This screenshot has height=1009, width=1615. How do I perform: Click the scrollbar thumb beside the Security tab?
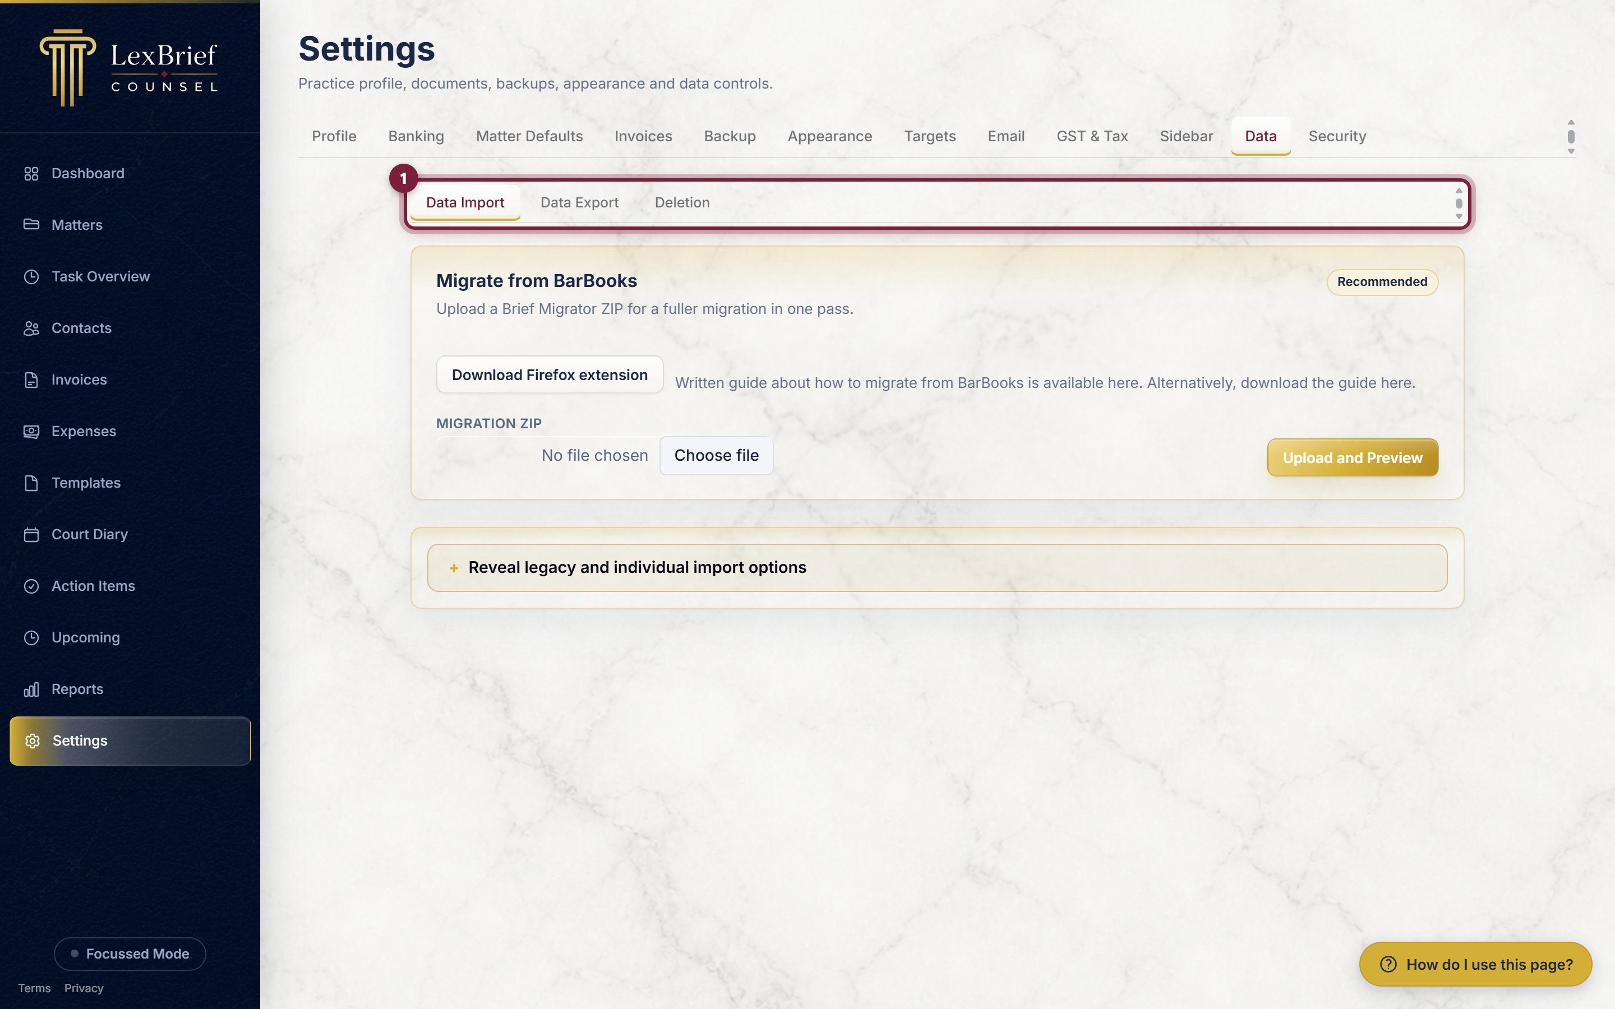[x=1571, y=137]
